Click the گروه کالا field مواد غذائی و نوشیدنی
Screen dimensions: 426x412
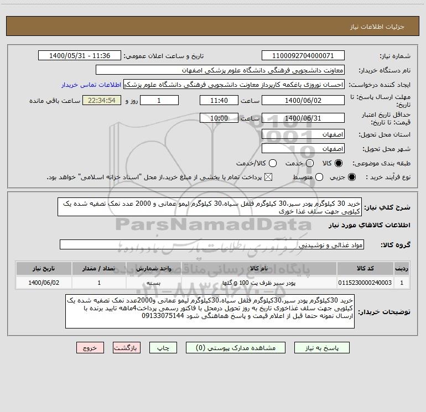(x=212, y=244)
